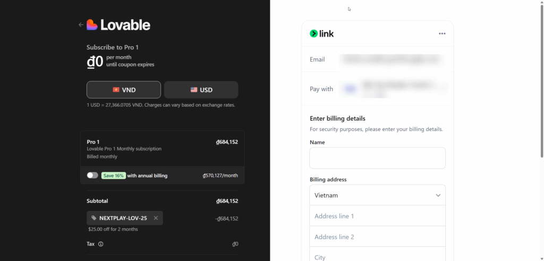
Task: Click the Vietnam flag icon
Action: point(116,90)
